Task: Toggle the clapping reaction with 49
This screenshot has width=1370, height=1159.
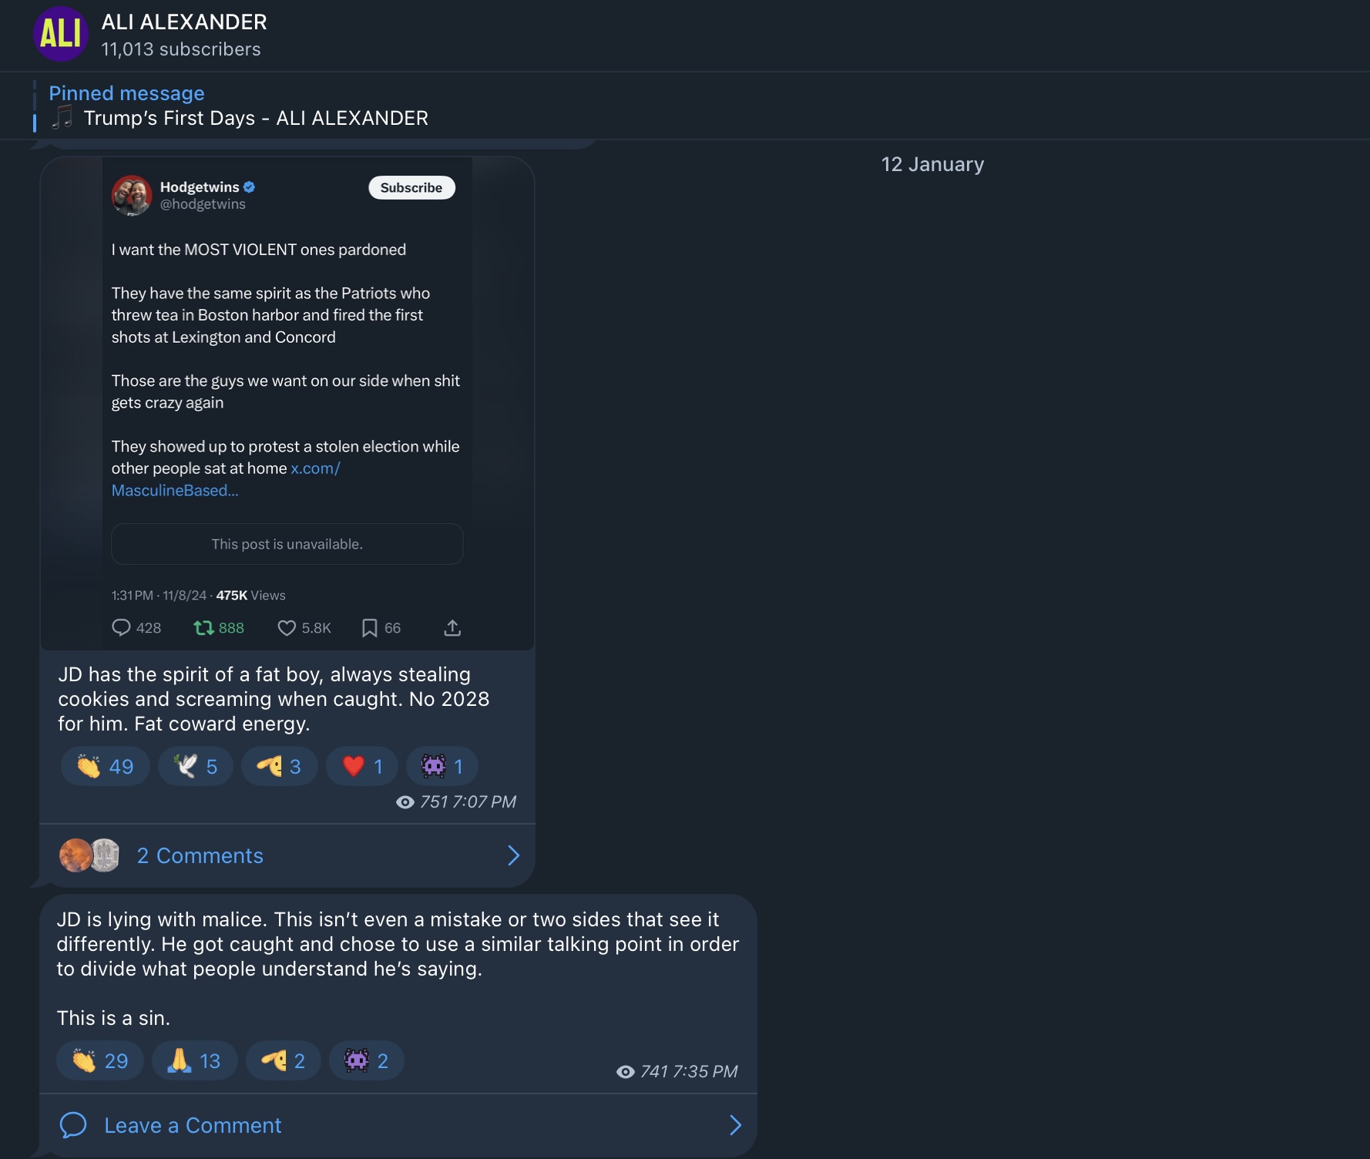Action: pyautogui.click(x=106, y=766)
